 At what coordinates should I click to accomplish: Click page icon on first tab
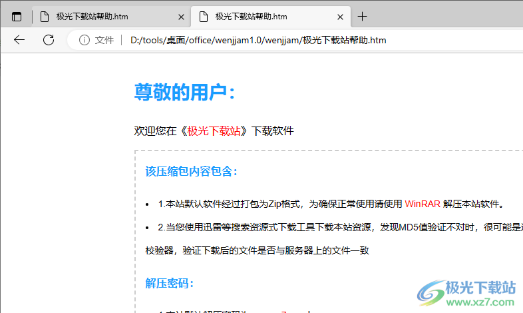coord(45,17)
